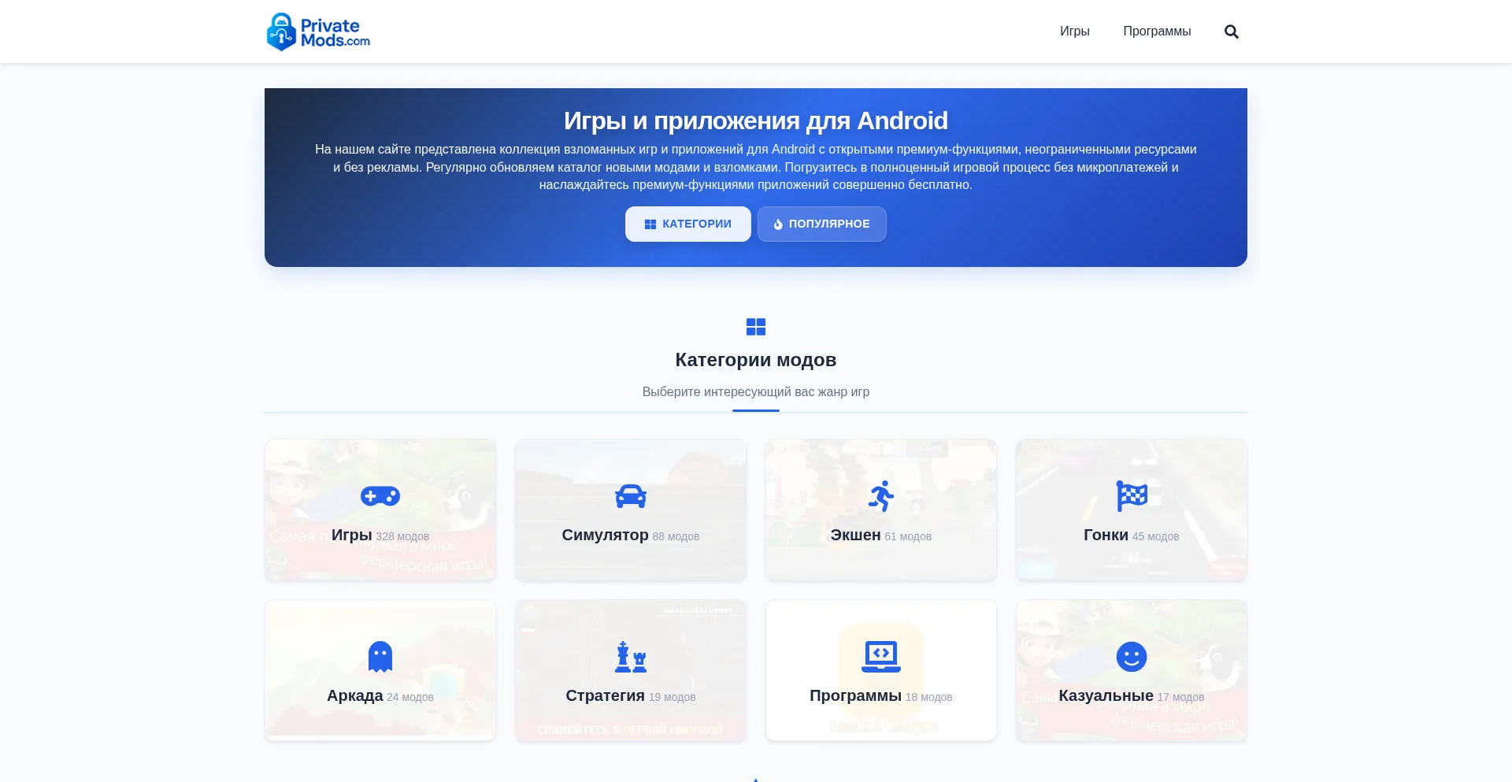
Task: Click the running man Экшен icon
Action: click(881, 496)
